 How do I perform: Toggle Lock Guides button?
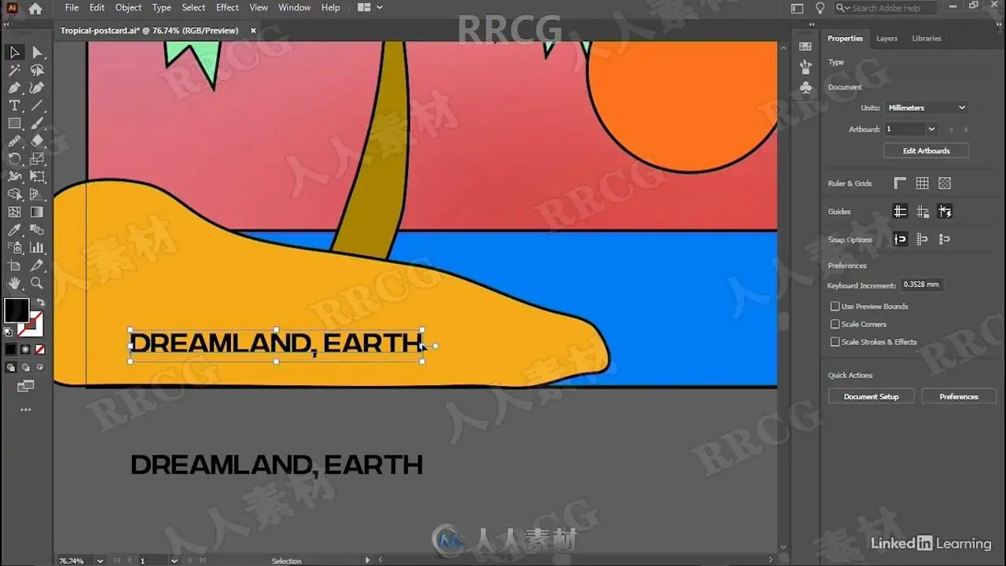click(923, 211)
